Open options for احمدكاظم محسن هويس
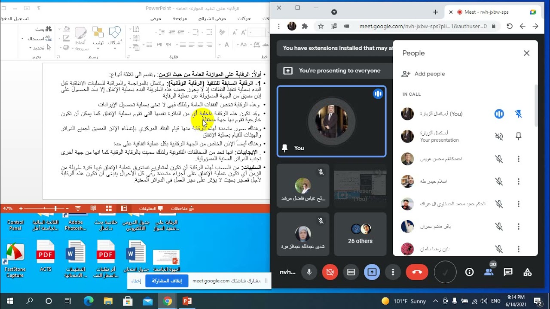The height and width of the screenshot is (309, 550). 519,159
